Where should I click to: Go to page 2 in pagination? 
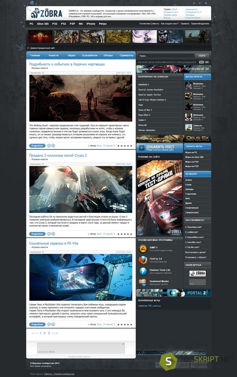[x=44, y=333]
